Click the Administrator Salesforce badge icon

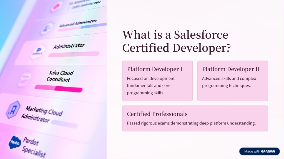point(38,52)
